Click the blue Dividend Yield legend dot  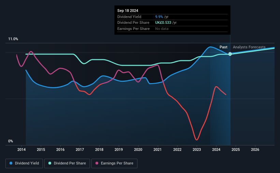coord(11,163)
